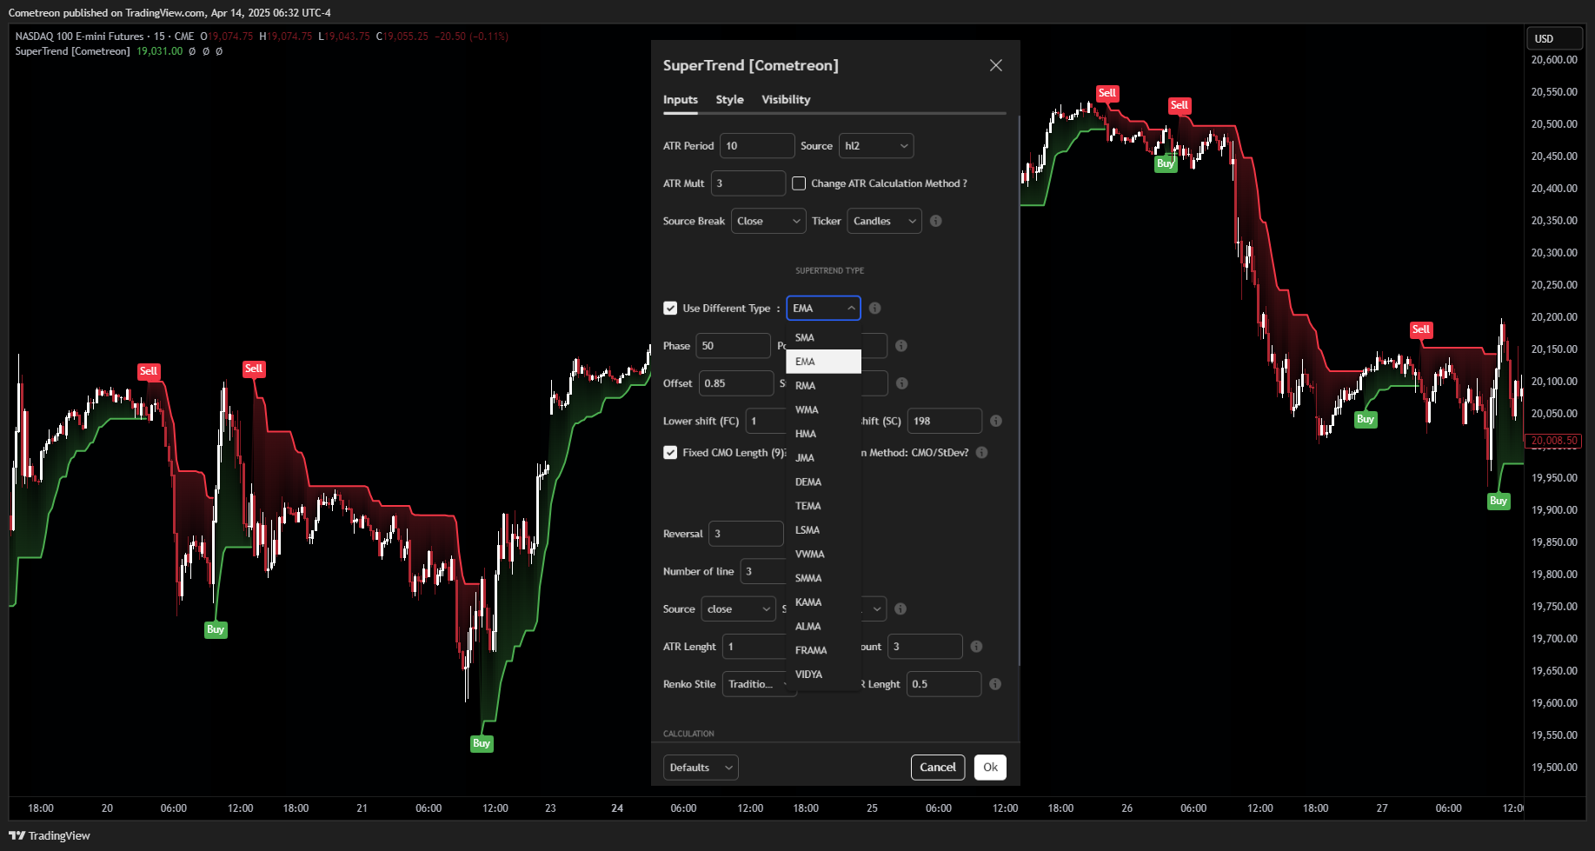Toggle Change ATR Calculation Method checkbox
Image resolution: width=1595 pixels, height=851 pixels.
point(799,183)
